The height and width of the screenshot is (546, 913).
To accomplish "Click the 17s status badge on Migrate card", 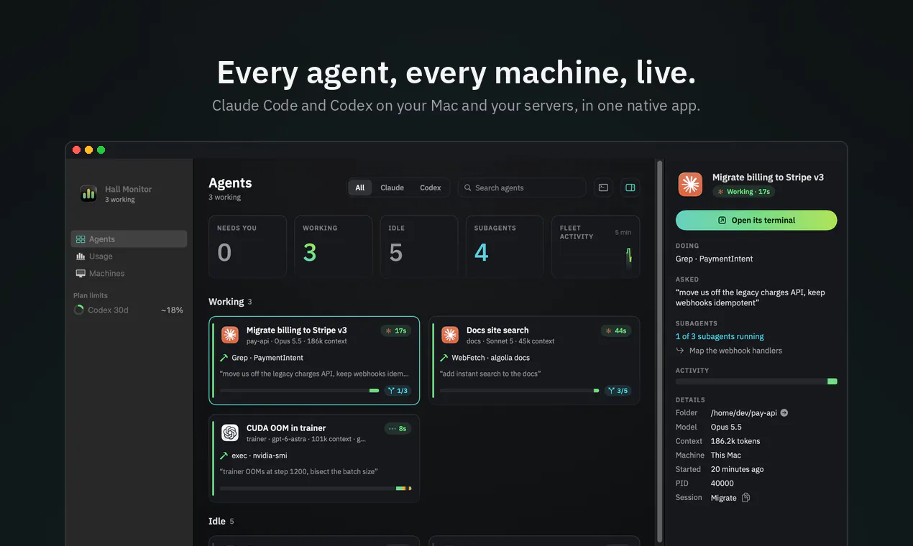I will click(x=396, y=330).
